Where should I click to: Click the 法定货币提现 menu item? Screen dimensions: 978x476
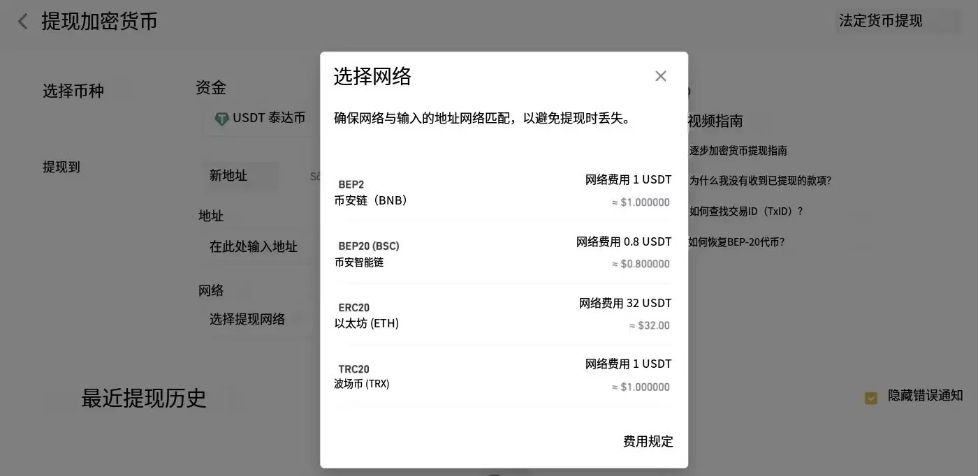pyautogui.click(x=880, y=21)
